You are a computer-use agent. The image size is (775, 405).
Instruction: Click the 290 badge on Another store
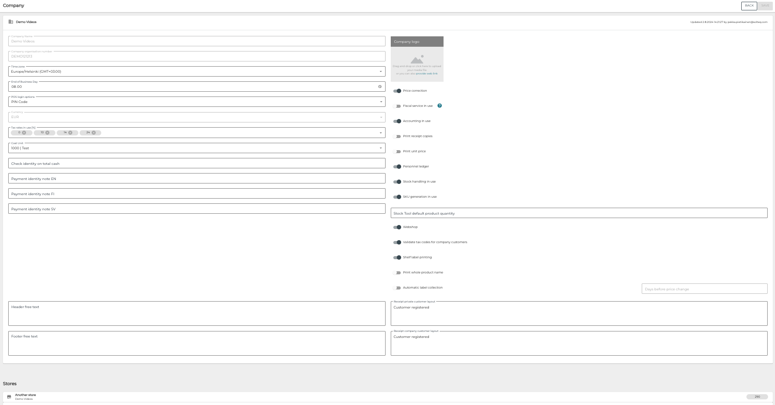pos(757,397)
